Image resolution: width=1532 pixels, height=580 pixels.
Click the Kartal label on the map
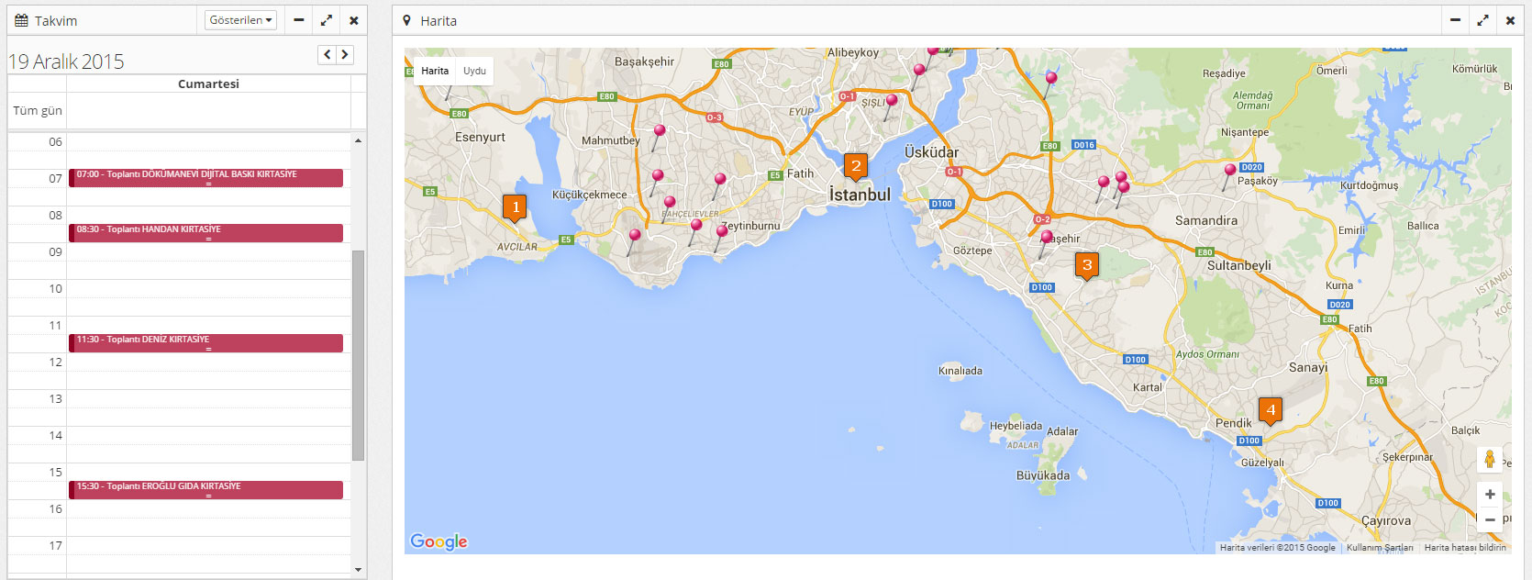(x=1148, y=387)
